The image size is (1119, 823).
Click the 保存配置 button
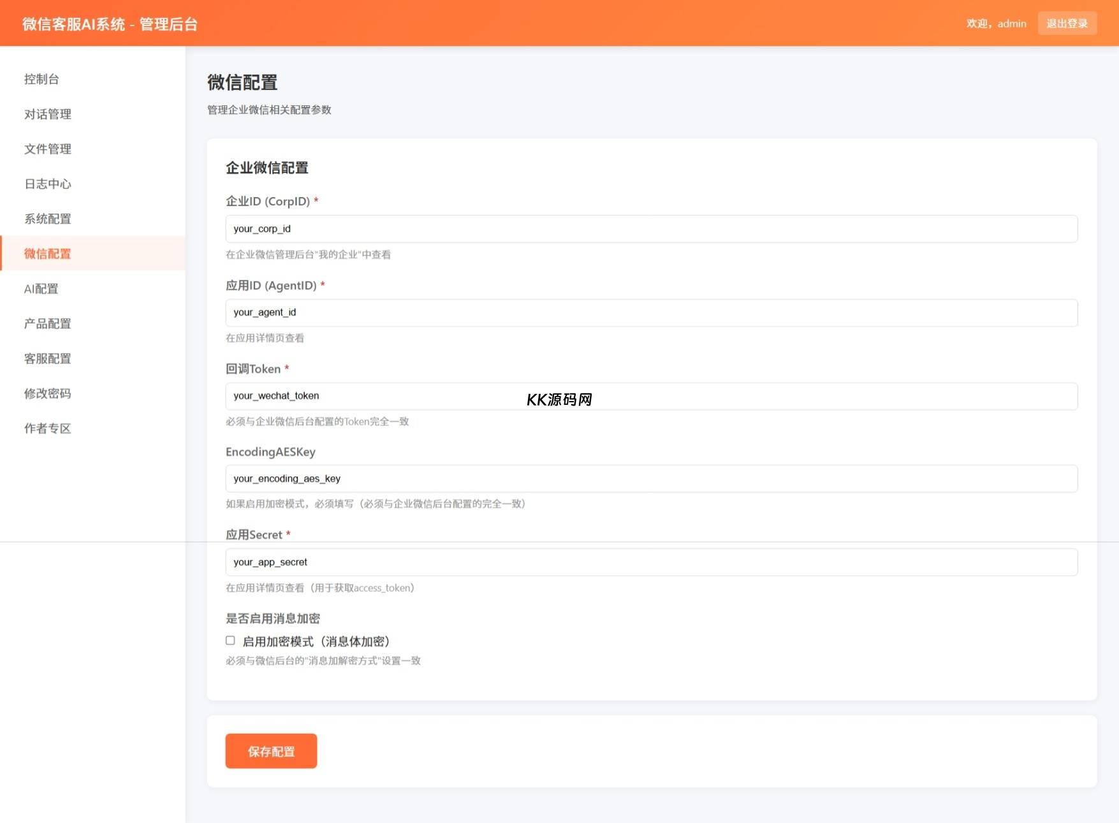(x=271, y=751)
